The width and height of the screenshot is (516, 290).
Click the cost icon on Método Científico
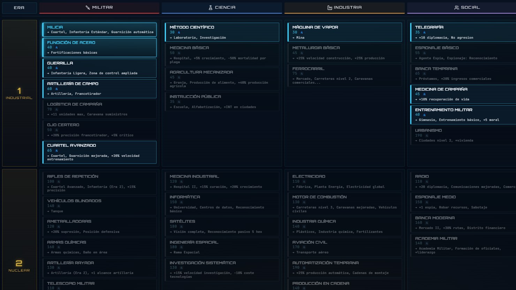pos(179,32)
